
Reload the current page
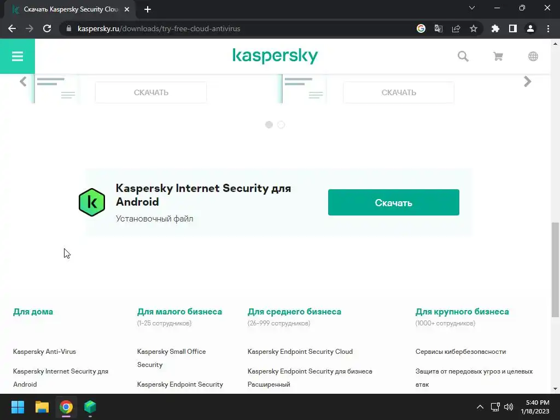click(47, 28)
